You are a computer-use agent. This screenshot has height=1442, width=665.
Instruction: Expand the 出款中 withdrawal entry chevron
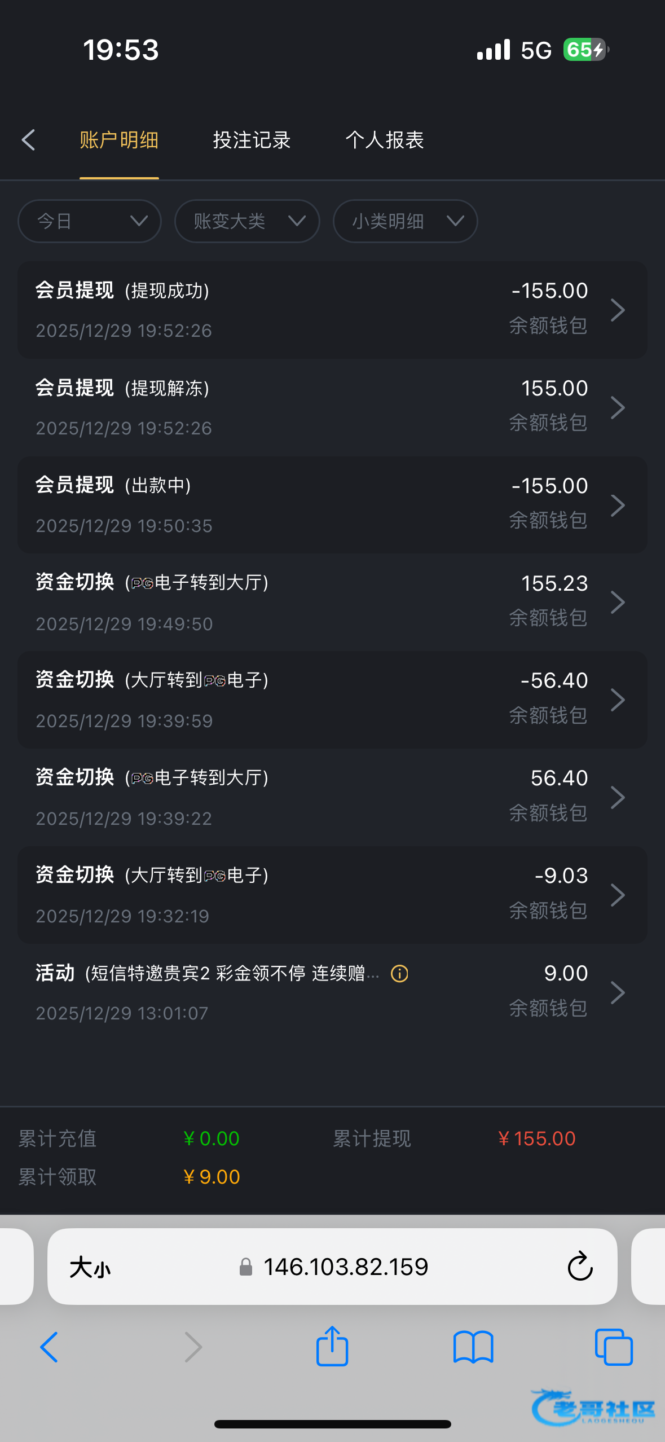pos(618,505)
